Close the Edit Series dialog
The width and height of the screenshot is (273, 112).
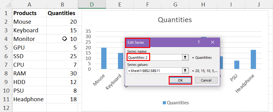[213, 42]
